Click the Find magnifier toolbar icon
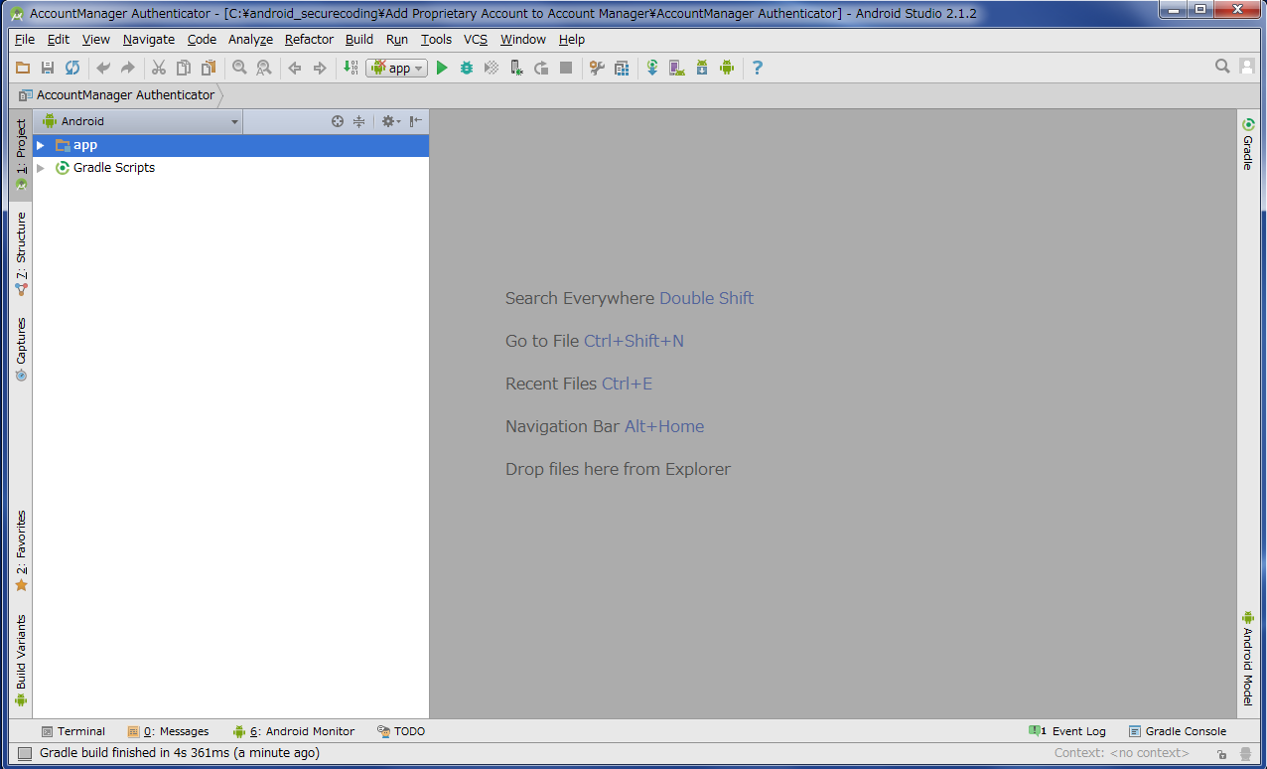The image size is (1267, 769). point(239,68)
